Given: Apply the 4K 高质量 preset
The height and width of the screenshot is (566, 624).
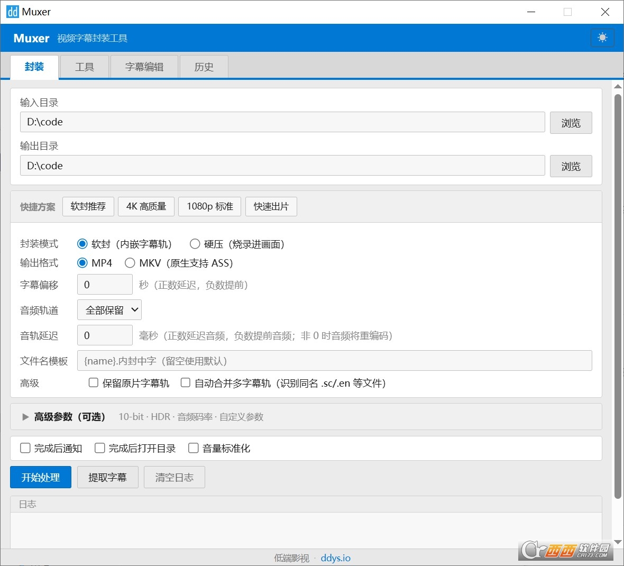Looking at the screenshot, I should tap(146, 206).
